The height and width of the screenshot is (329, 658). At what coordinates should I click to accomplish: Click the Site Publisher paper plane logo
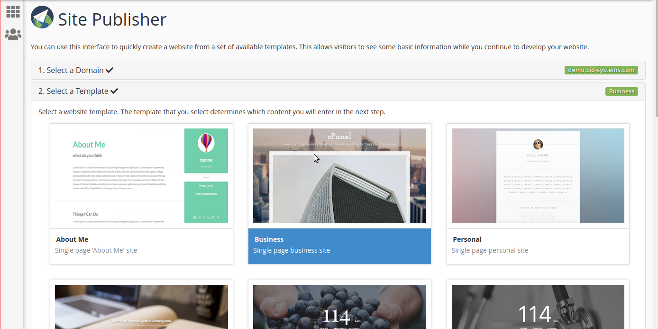(x=42, y=17)
